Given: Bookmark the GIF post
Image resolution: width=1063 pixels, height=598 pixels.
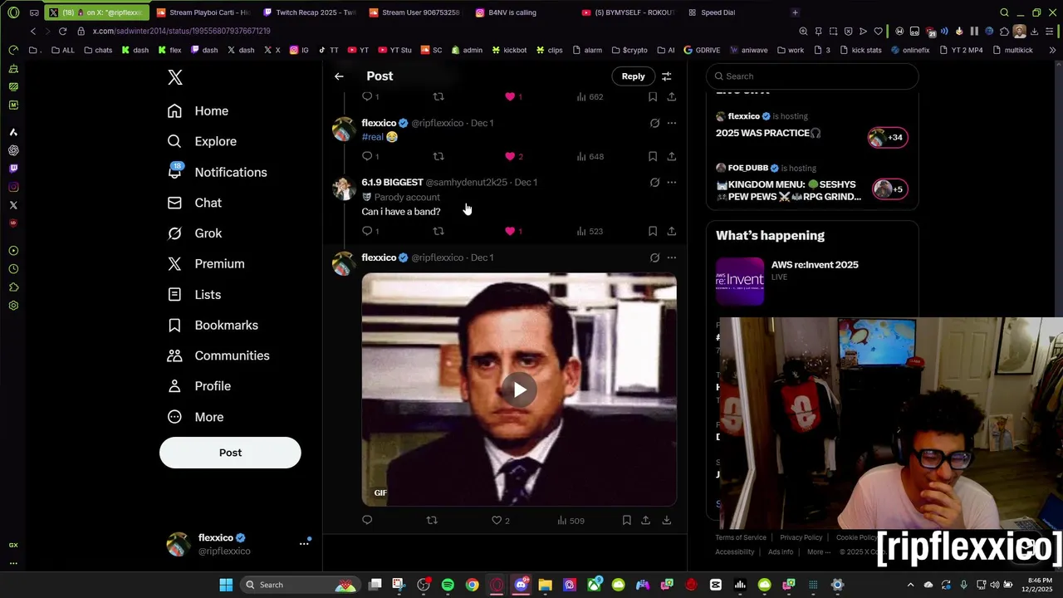Looking at the screenshot, I should pos(626,520).
